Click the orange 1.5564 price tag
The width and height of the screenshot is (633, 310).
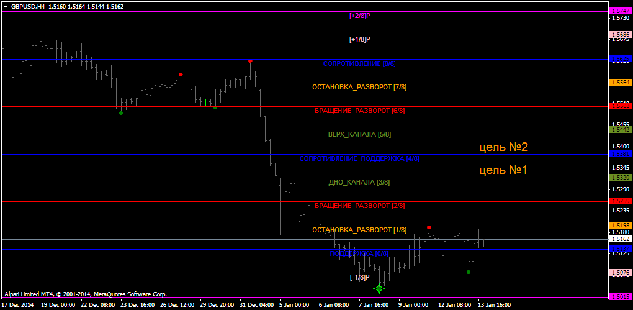tap(620, 83)
